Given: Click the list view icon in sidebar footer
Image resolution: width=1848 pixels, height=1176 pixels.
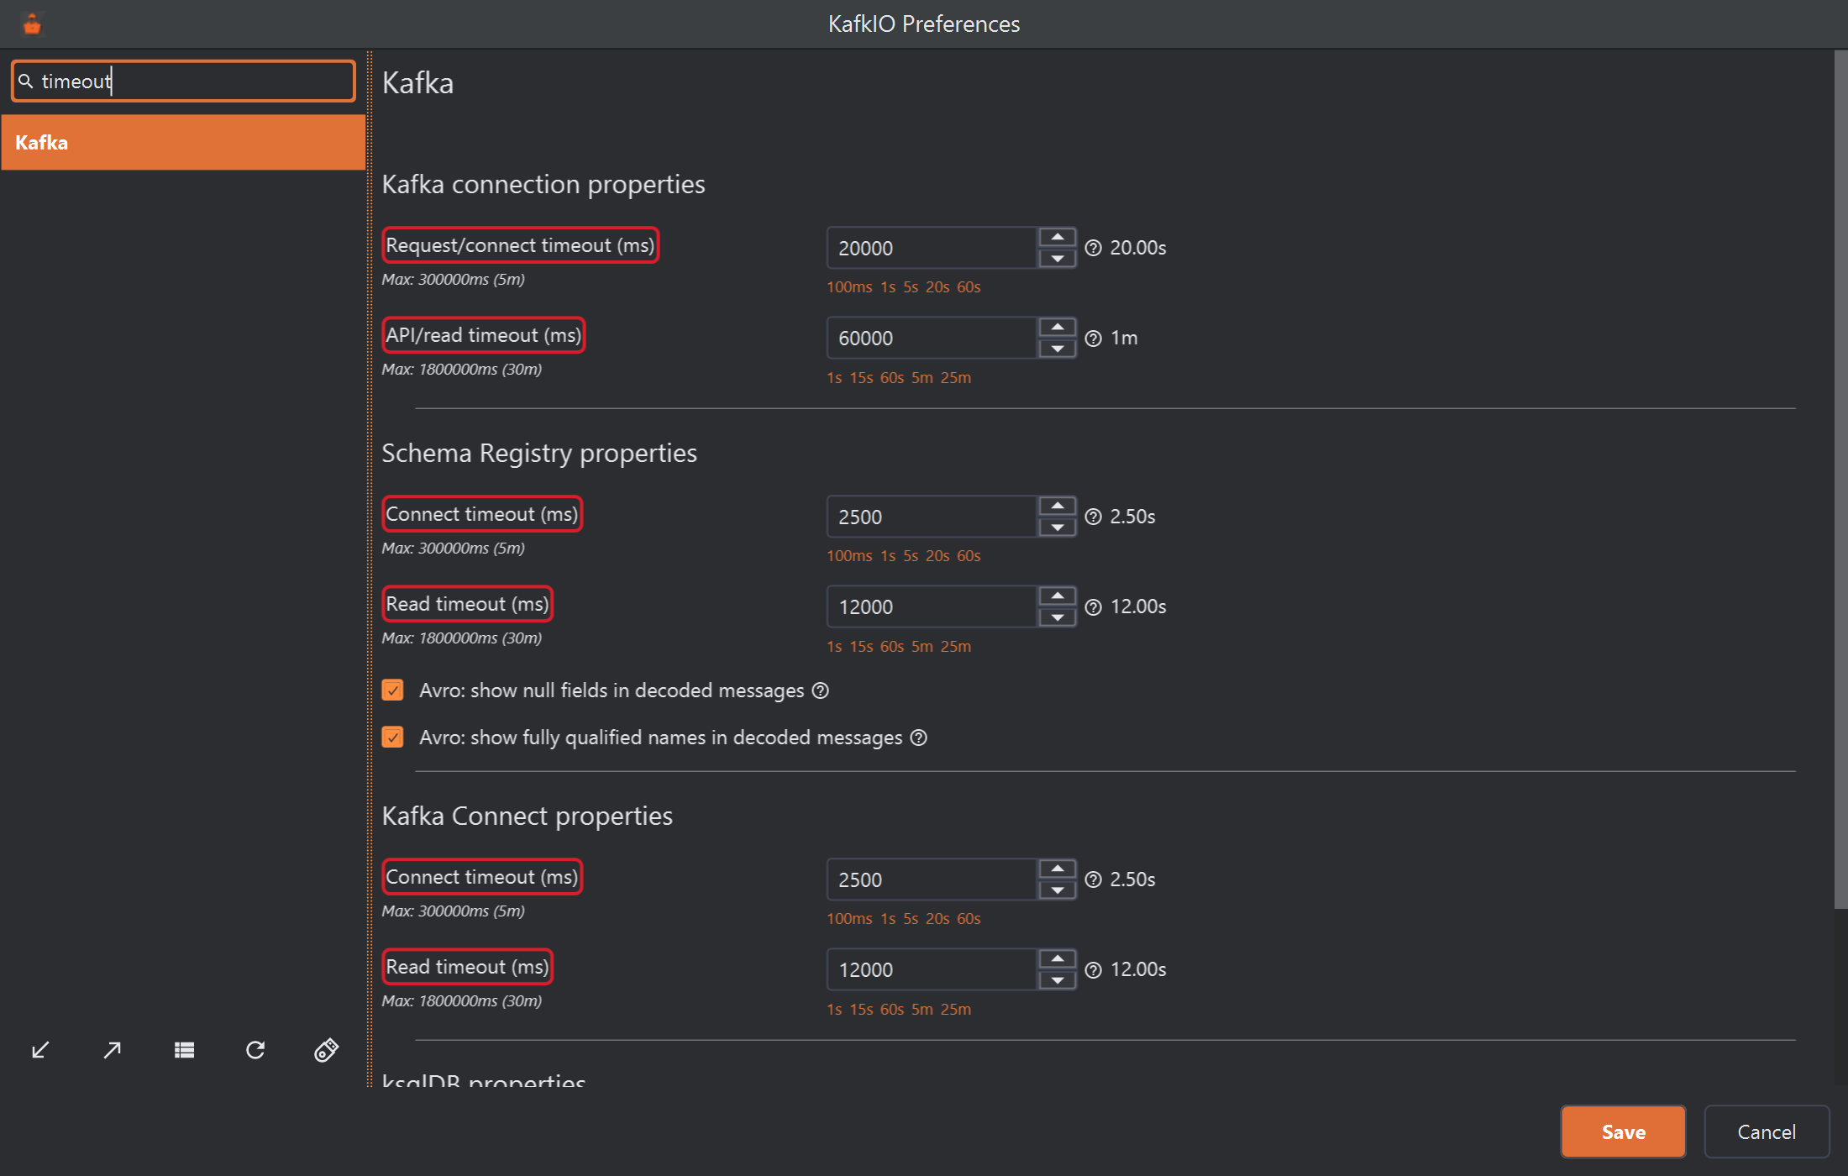Looking at the screenshot, I should coord(184,1050).
